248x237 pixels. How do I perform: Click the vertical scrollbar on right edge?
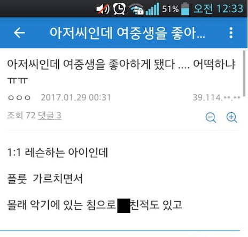pos(244,74)
